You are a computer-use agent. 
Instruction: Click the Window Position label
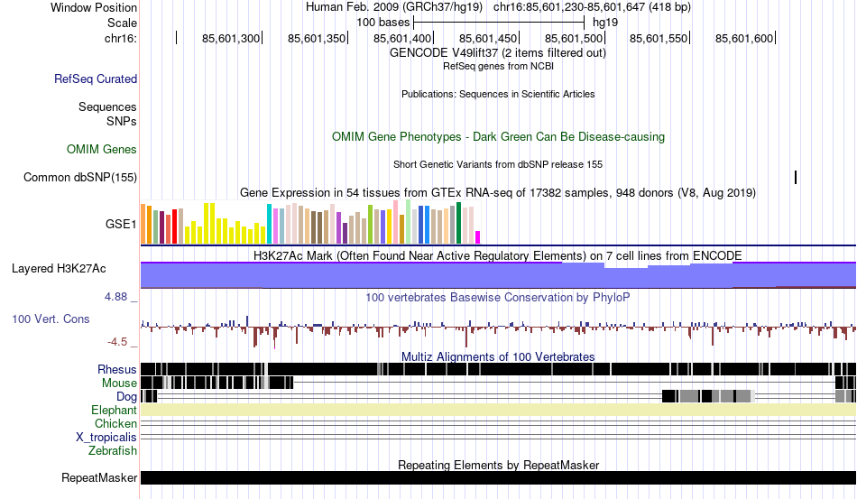(x=94, y=7)
